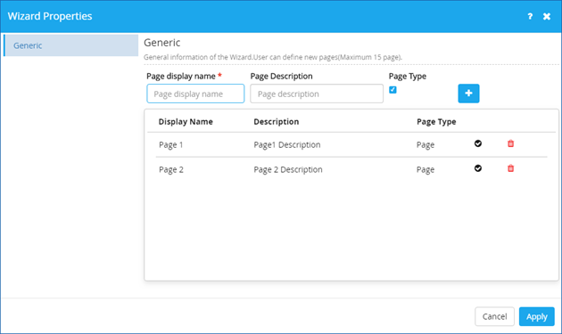Add new page with plus button
562x334 pixels.
(468, 94)
